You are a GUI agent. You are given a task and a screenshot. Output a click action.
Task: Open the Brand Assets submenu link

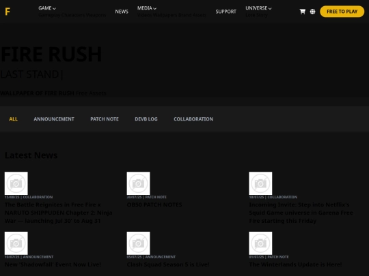point(192,15)
